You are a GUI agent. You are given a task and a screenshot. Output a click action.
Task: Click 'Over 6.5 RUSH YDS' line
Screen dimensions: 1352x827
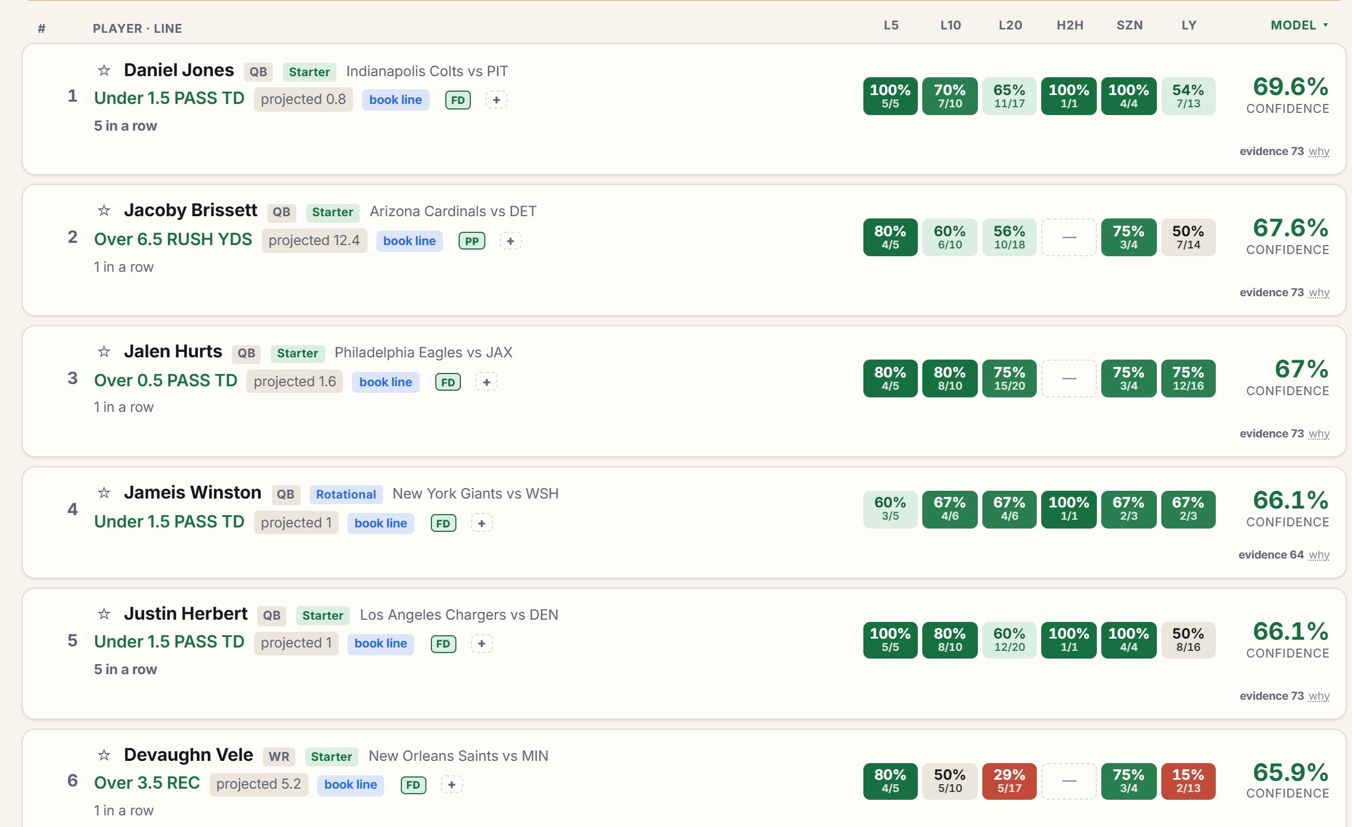173,240
